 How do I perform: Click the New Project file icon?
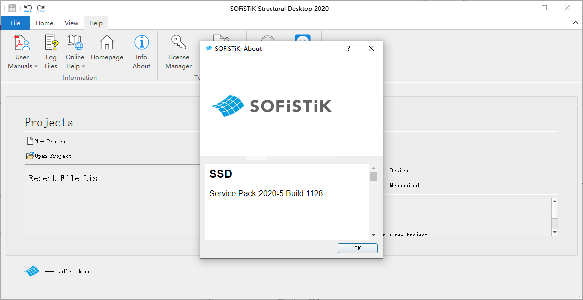[30, 141]
